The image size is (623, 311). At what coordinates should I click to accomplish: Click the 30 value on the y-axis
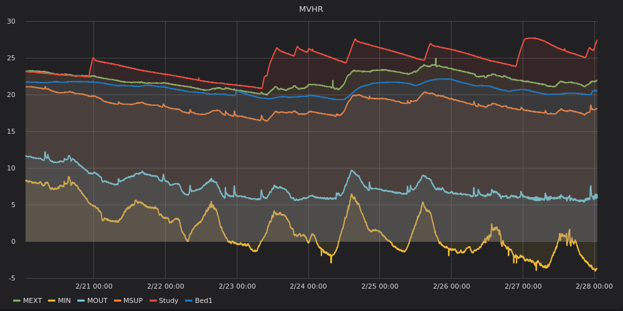pyautogui.click(x=11, y=22)
